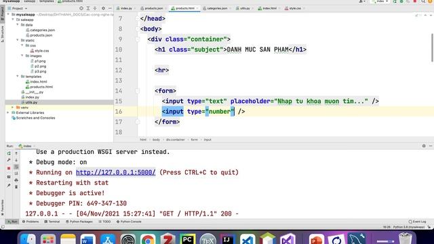Open Run panel gear settings
The image size is (434, 244).
424,146
